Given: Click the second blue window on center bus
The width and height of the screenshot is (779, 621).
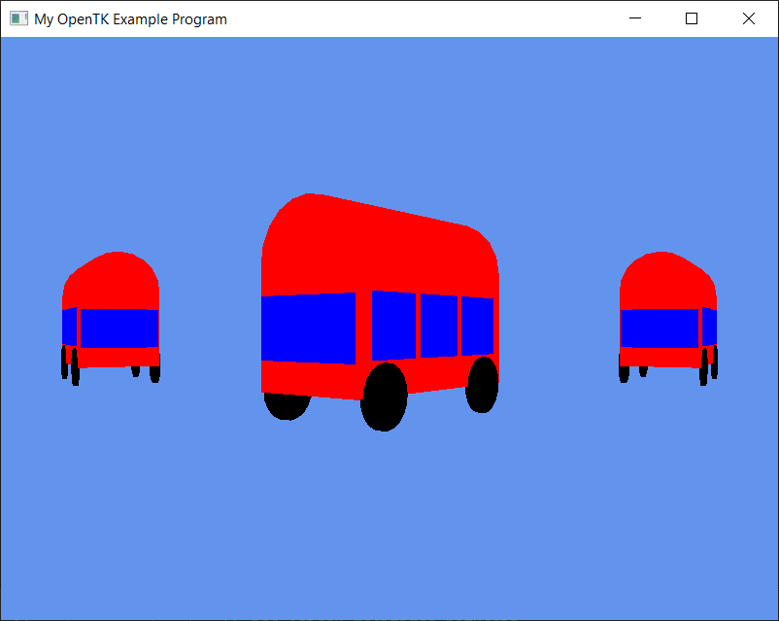Looking at the screenshot, I should point(393,325).
